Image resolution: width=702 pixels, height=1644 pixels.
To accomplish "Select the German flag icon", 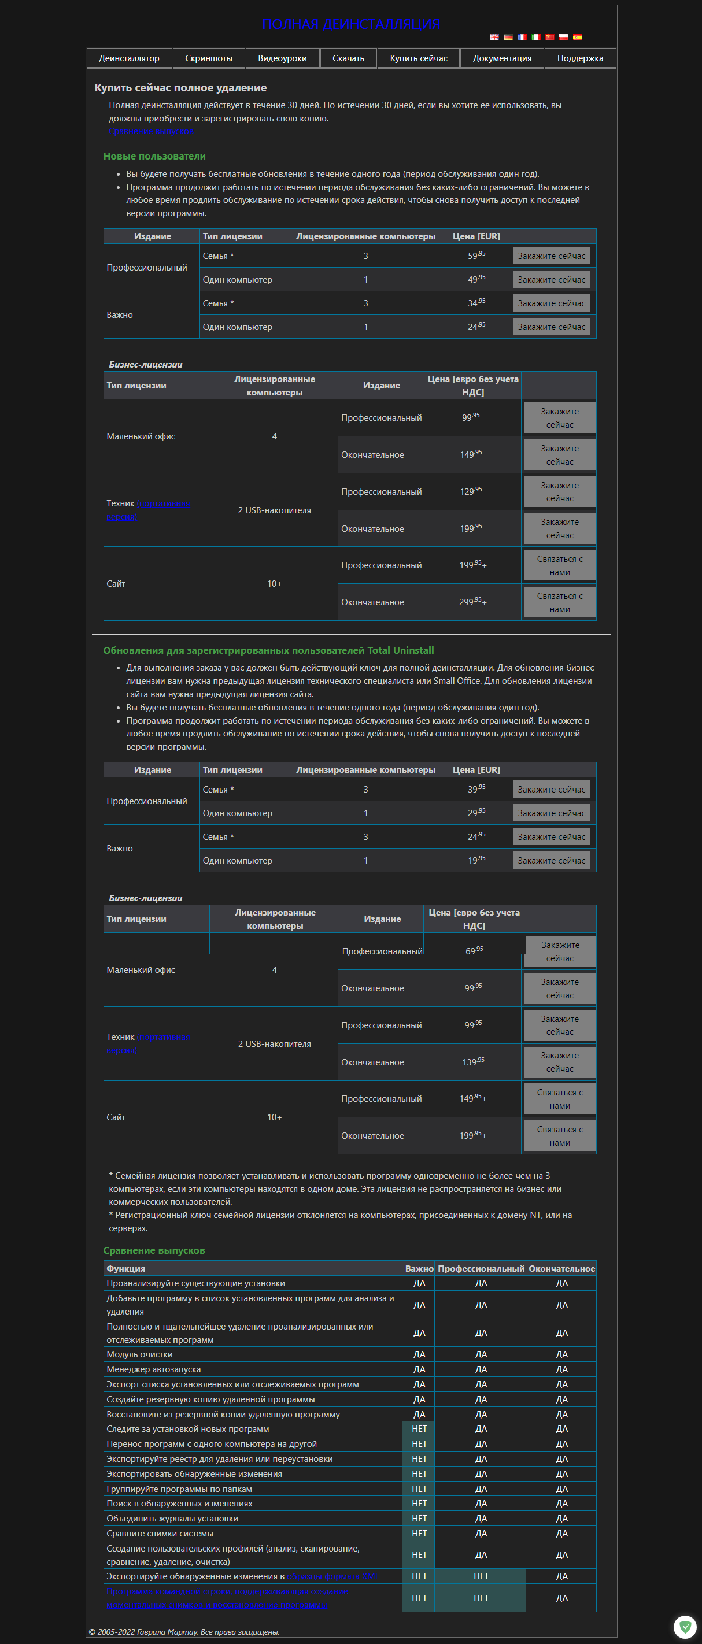I will (x=508, y=37).
